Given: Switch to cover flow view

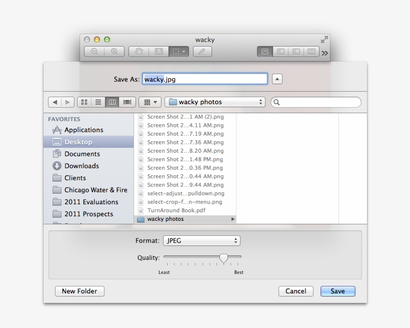Looking at the screenshot, I should point(126,102).
